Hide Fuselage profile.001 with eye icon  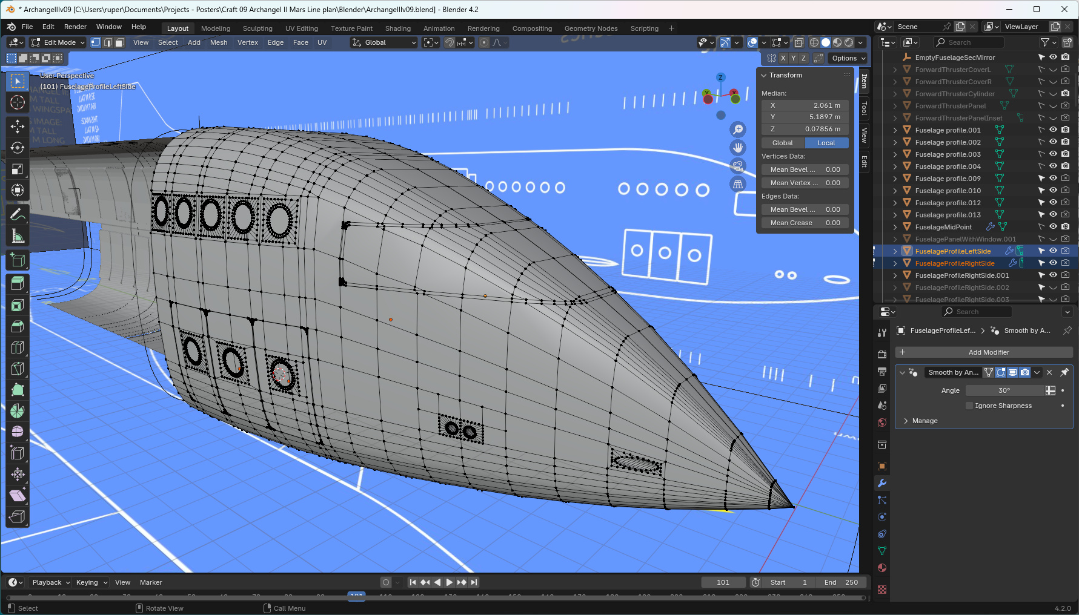(x=1053, y=130)
